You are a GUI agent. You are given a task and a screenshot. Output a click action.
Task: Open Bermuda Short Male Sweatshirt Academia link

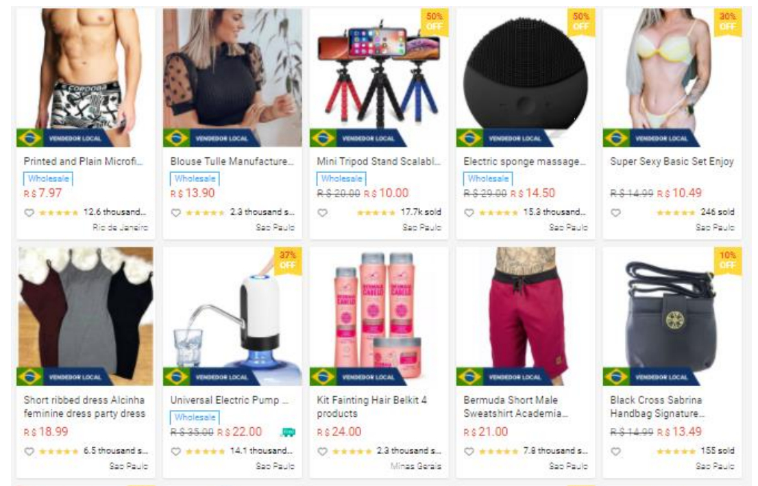click(516, 407)
